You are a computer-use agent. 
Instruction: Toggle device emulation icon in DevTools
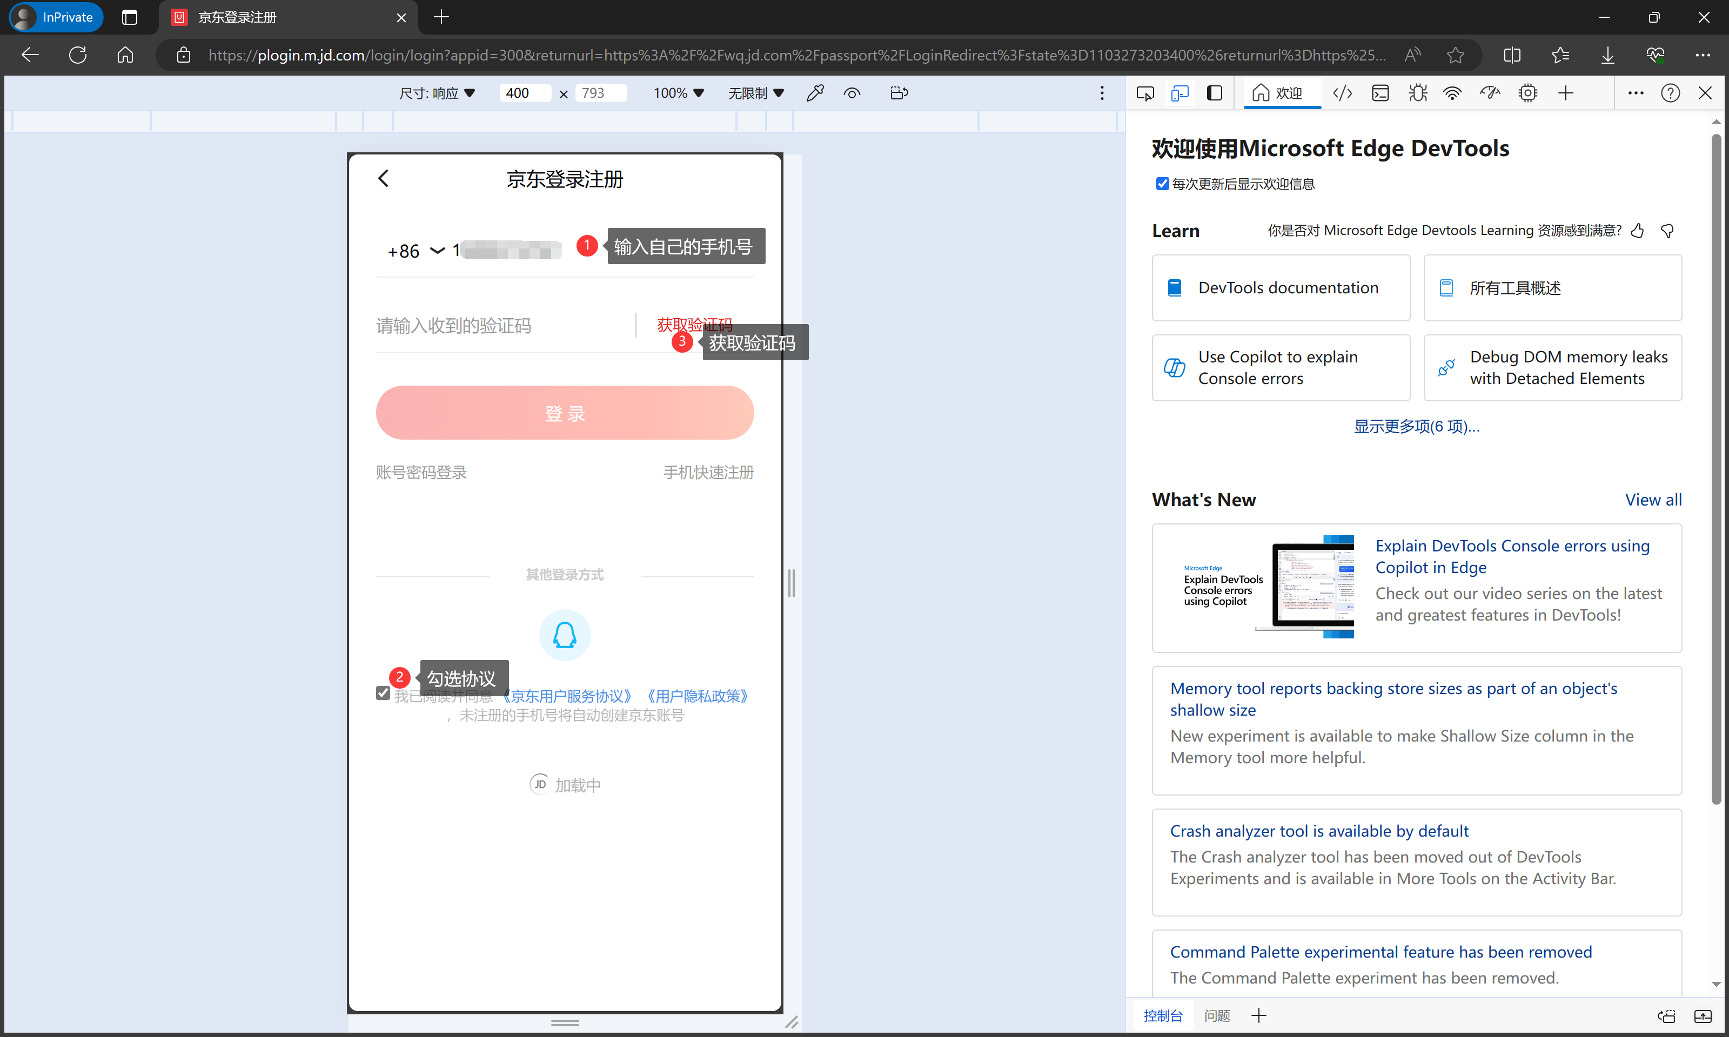[1180, 93]
